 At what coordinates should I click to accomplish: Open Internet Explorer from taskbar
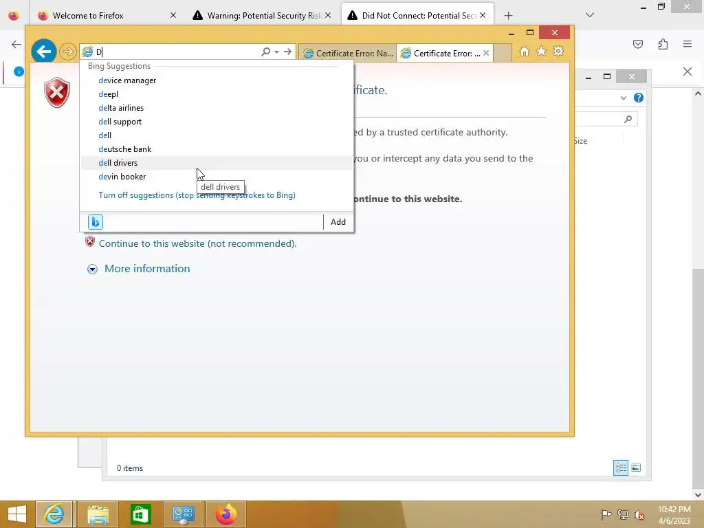[x=54, y=514]
